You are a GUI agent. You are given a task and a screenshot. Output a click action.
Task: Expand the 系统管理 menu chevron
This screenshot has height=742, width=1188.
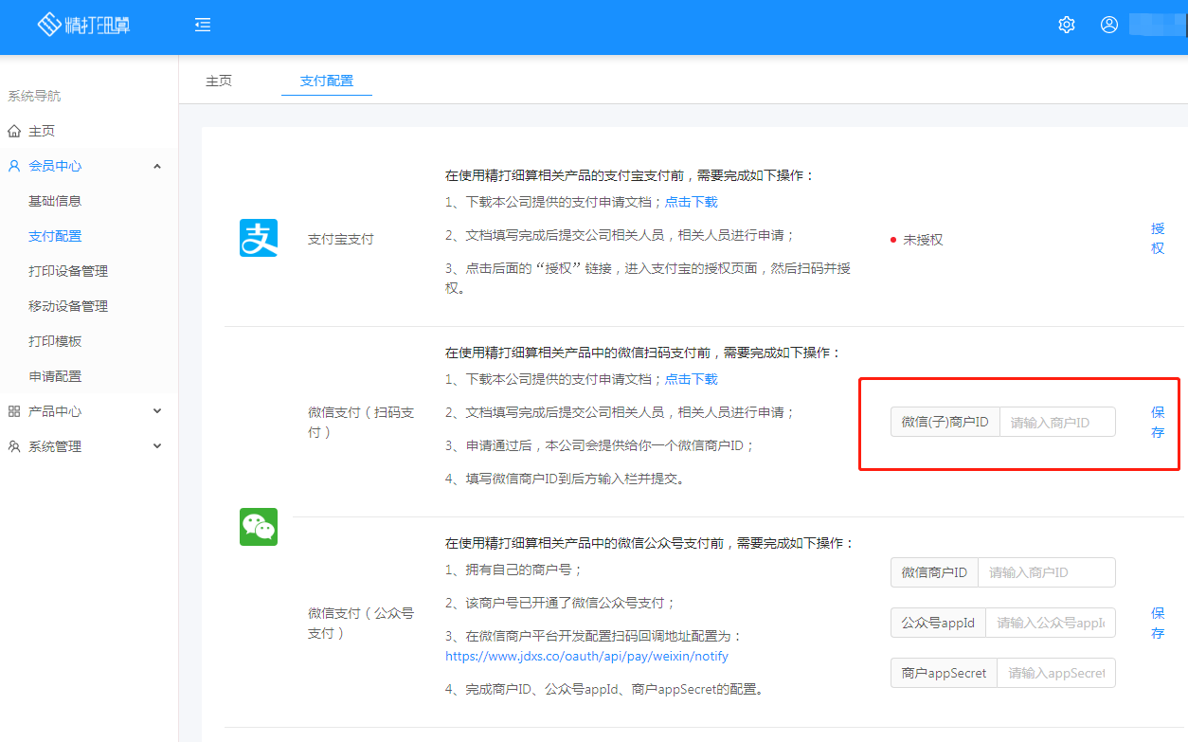coord(157,446)
